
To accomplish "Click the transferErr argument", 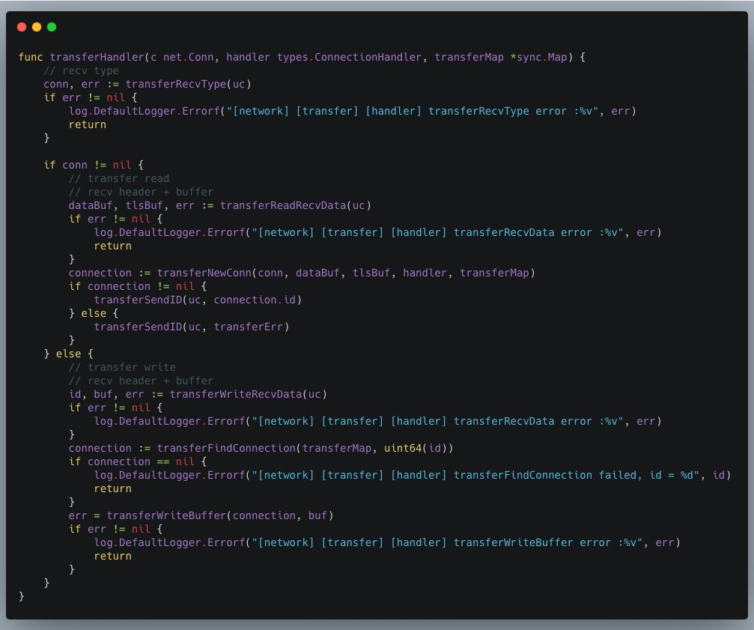I will (248, 327).
